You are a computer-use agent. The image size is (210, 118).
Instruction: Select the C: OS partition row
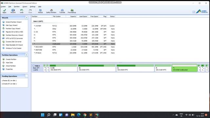[x=73, y=32]
